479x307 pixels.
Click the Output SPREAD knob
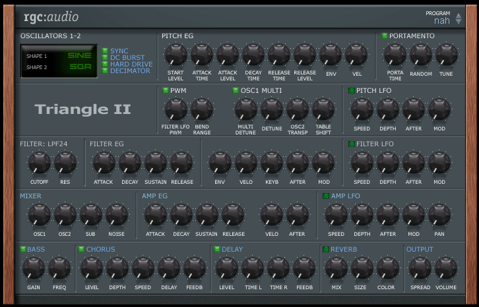tap(420, 268)
